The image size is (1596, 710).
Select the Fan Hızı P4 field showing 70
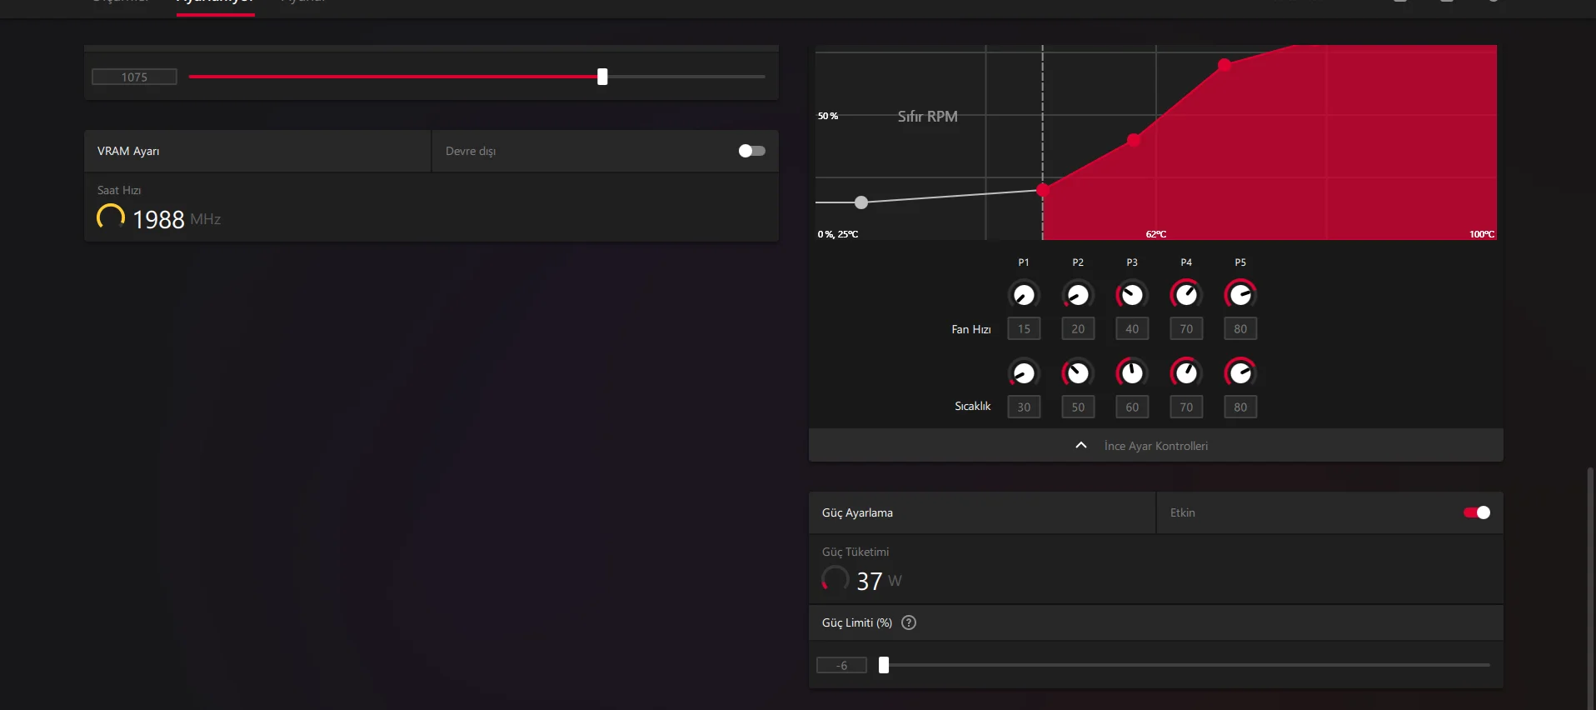1186,329
